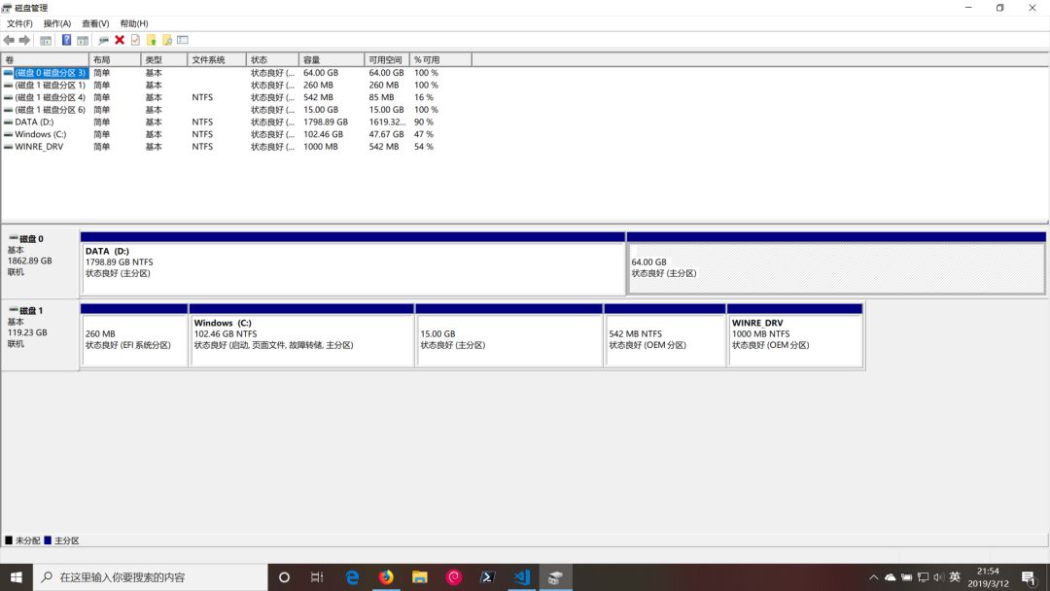Expand hidden system tray icons chevron
Screen dimensions: 1050x591
pos(873,577)
